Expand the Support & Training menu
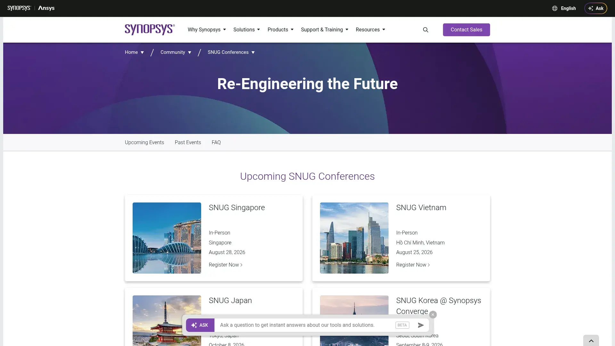 coord(324,29)
